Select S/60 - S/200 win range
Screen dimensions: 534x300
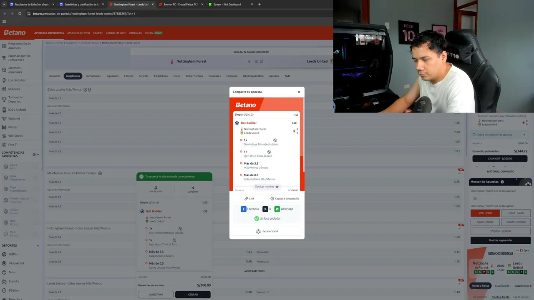point(485,213)
